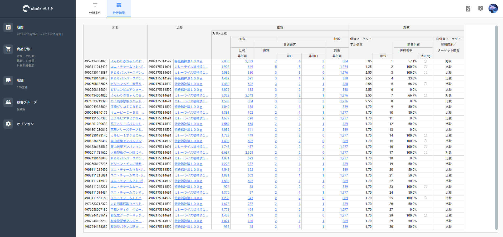Click the Excel export icon
Viewport: 503px width, 237px height.
click(468, 9)
